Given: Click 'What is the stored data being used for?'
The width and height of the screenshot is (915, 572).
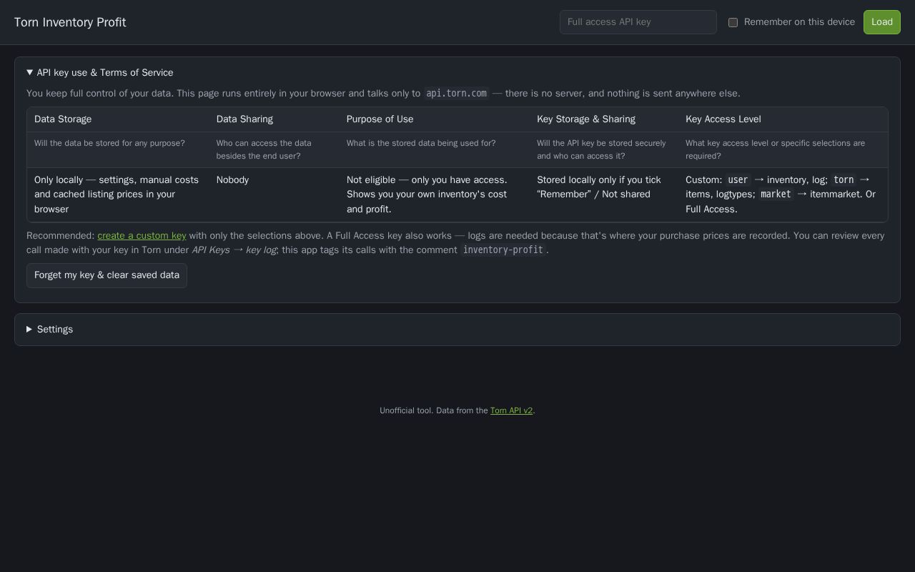Looking at the screenshot, I should coord(421,143).
